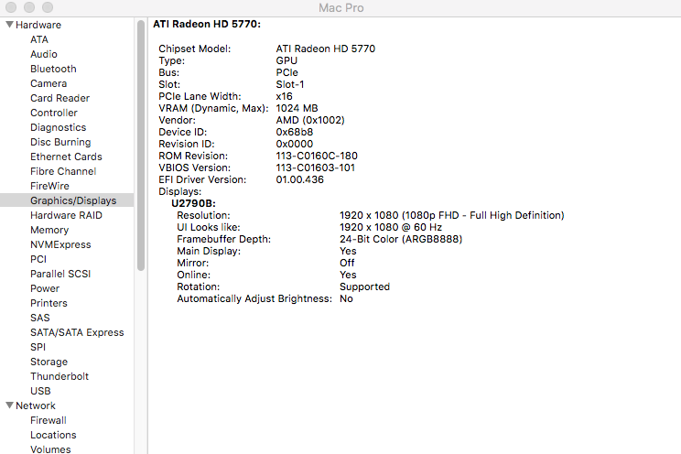Collapse the Network section triangle
This screenshot has height=454, width=681.
coord(9,405)
